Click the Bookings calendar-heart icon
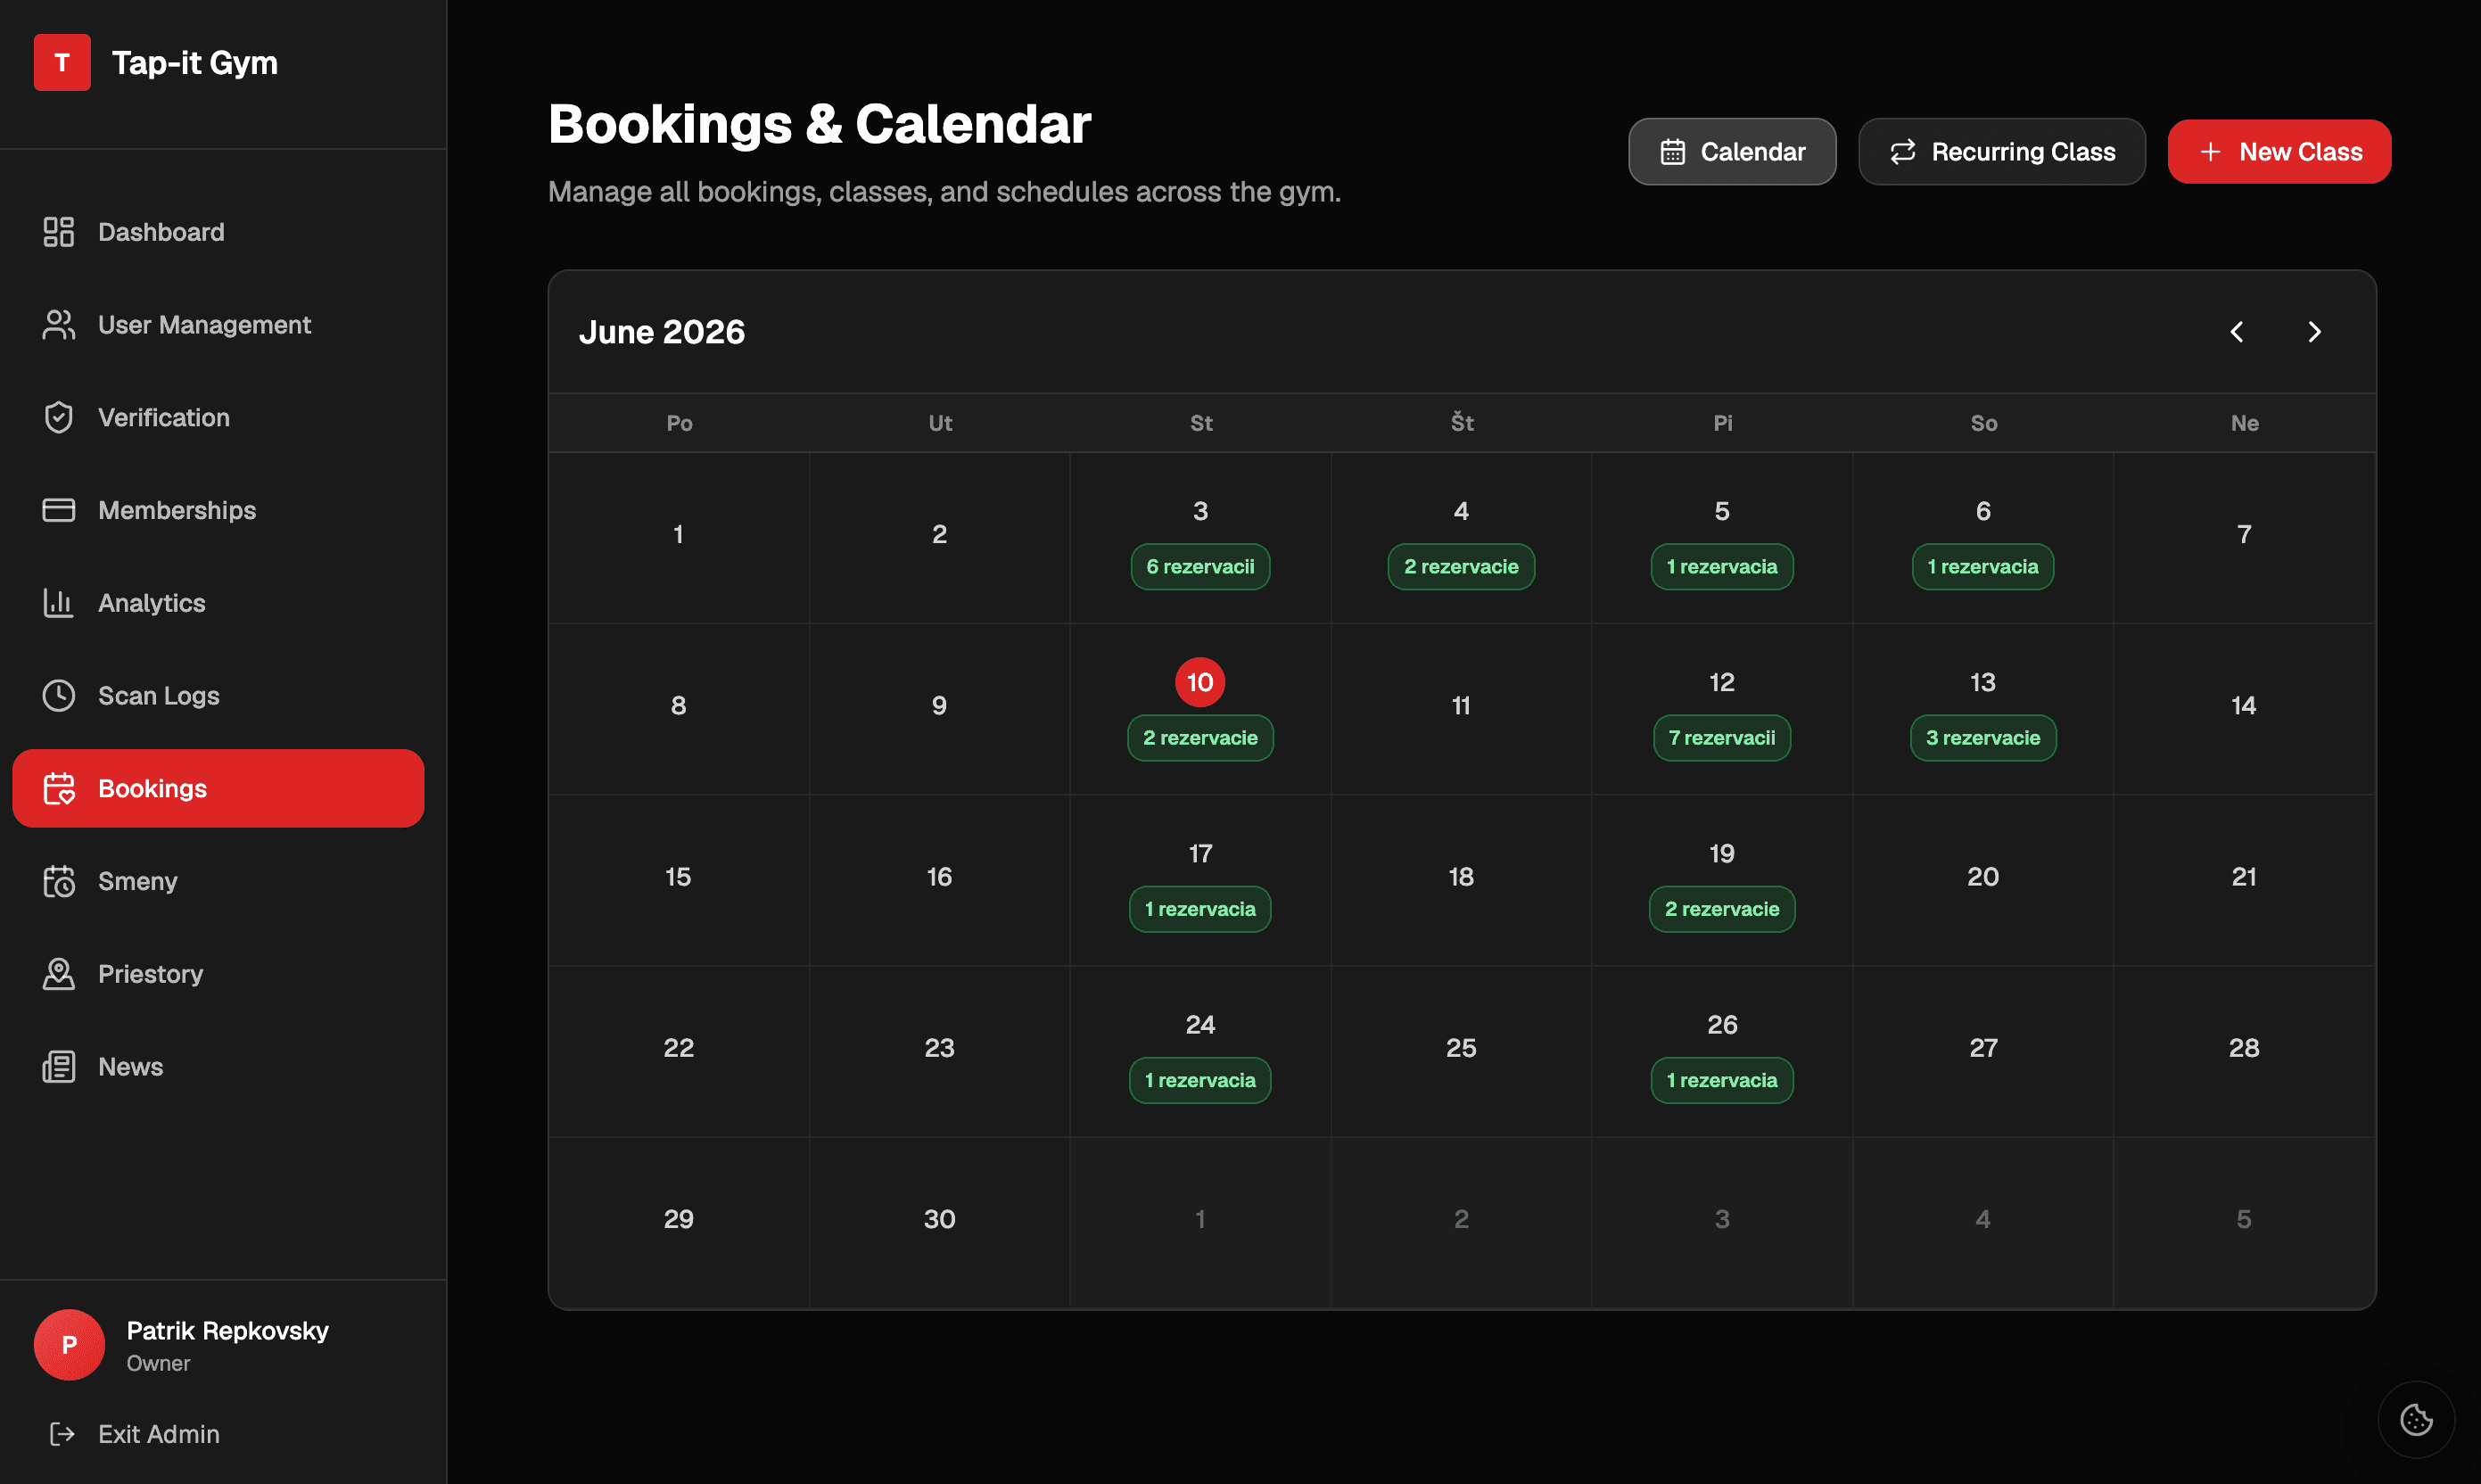The width and height of the screenshot is (2481, 1484). click(59, 789)
